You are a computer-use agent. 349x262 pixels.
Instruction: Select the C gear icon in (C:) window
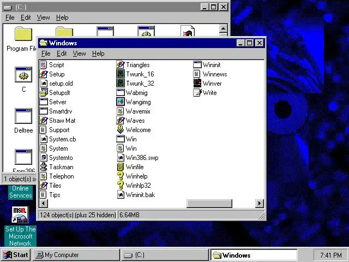[23, 75]
